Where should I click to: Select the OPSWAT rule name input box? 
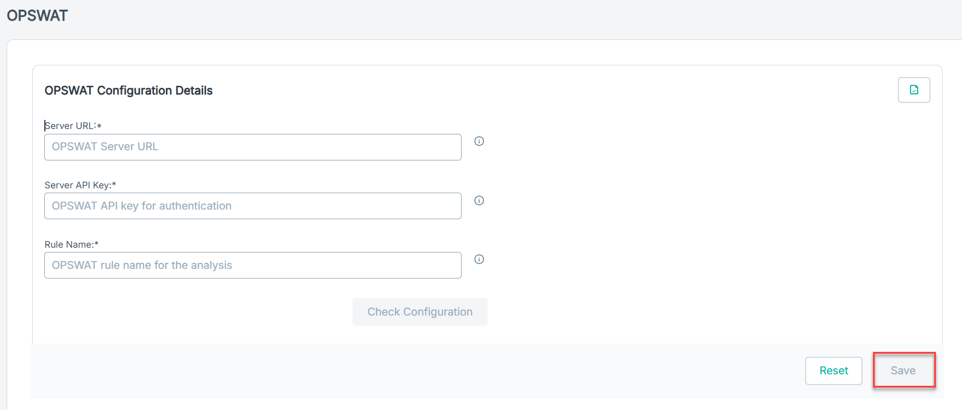tap(253, 265)
